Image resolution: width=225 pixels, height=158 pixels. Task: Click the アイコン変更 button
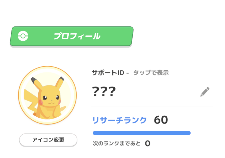48,140
